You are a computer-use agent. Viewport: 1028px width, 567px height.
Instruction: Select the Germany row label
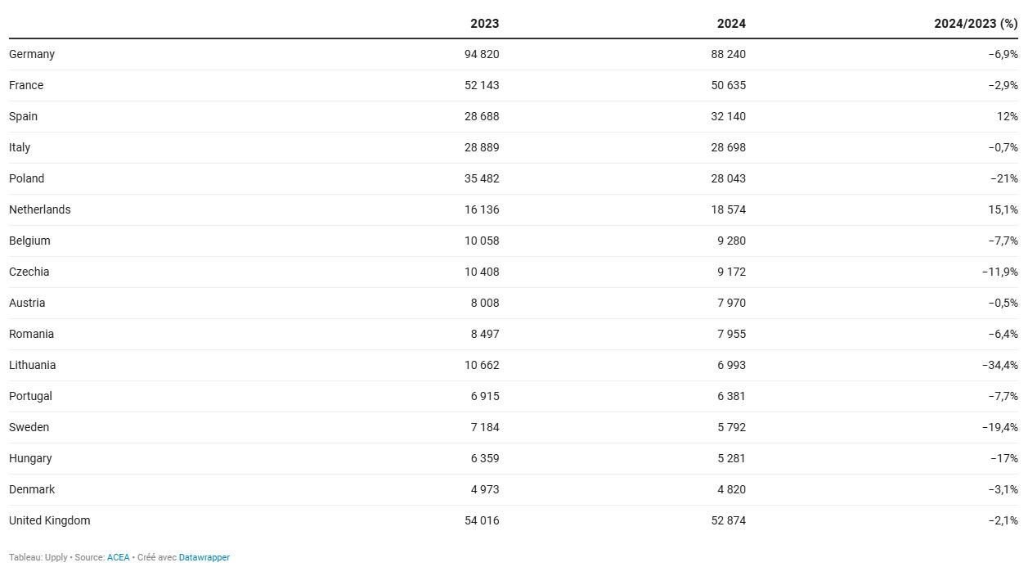coord(32,54)
